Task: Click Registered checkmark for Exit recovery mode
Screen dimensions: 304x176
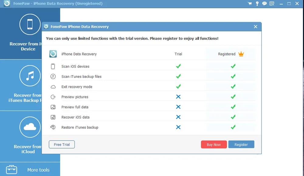Action: coord(233,86)
